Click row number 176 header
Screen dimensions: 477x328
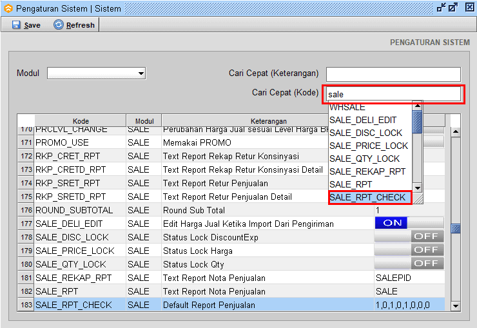26,210
